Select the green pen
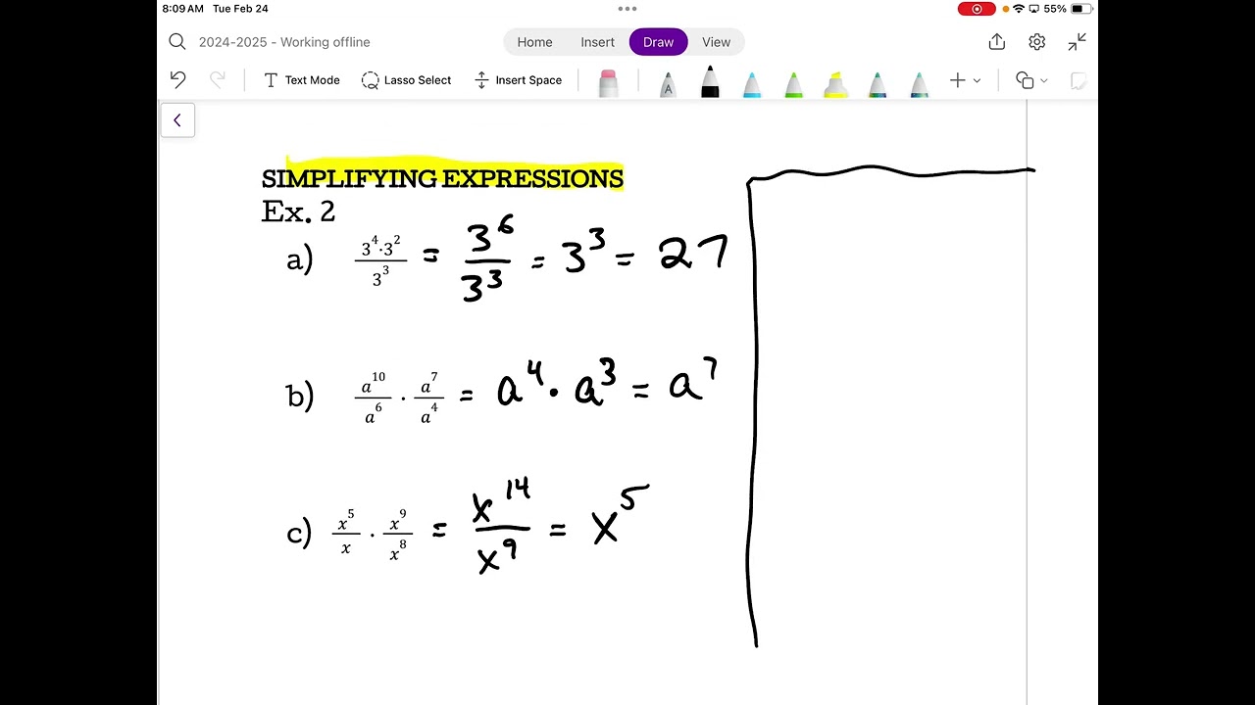This screenshot has width=1255, height=705. point(794,83)
